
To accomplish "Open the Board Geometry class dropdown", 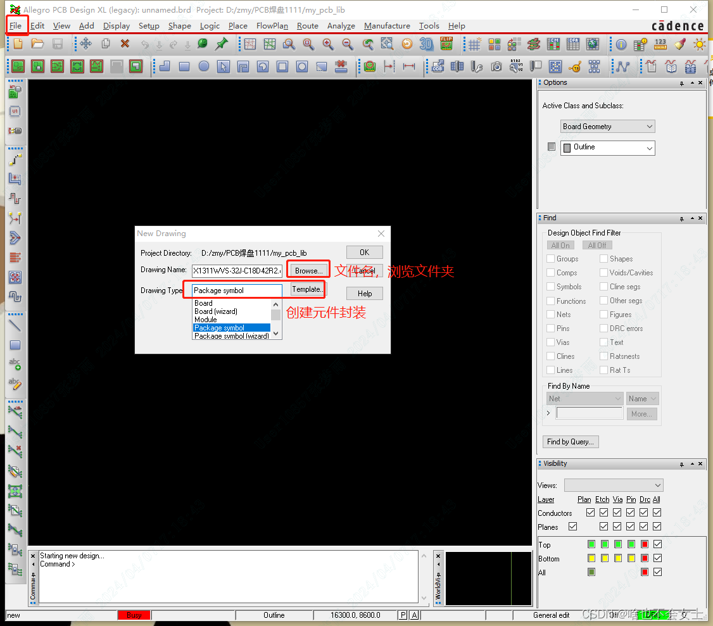I will point(607,127).
